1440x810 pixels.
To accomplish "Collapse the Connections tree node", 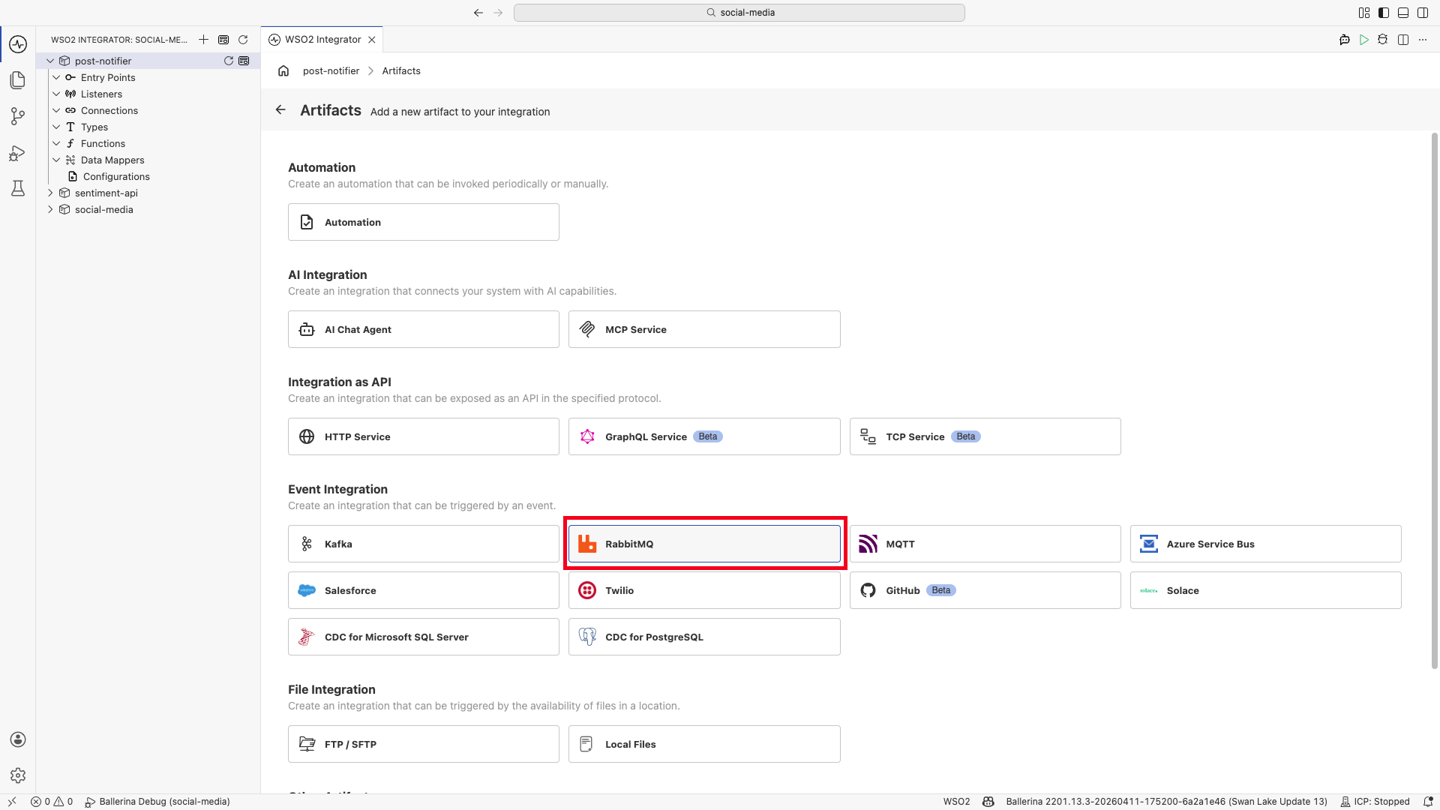I will click(56, 110).
